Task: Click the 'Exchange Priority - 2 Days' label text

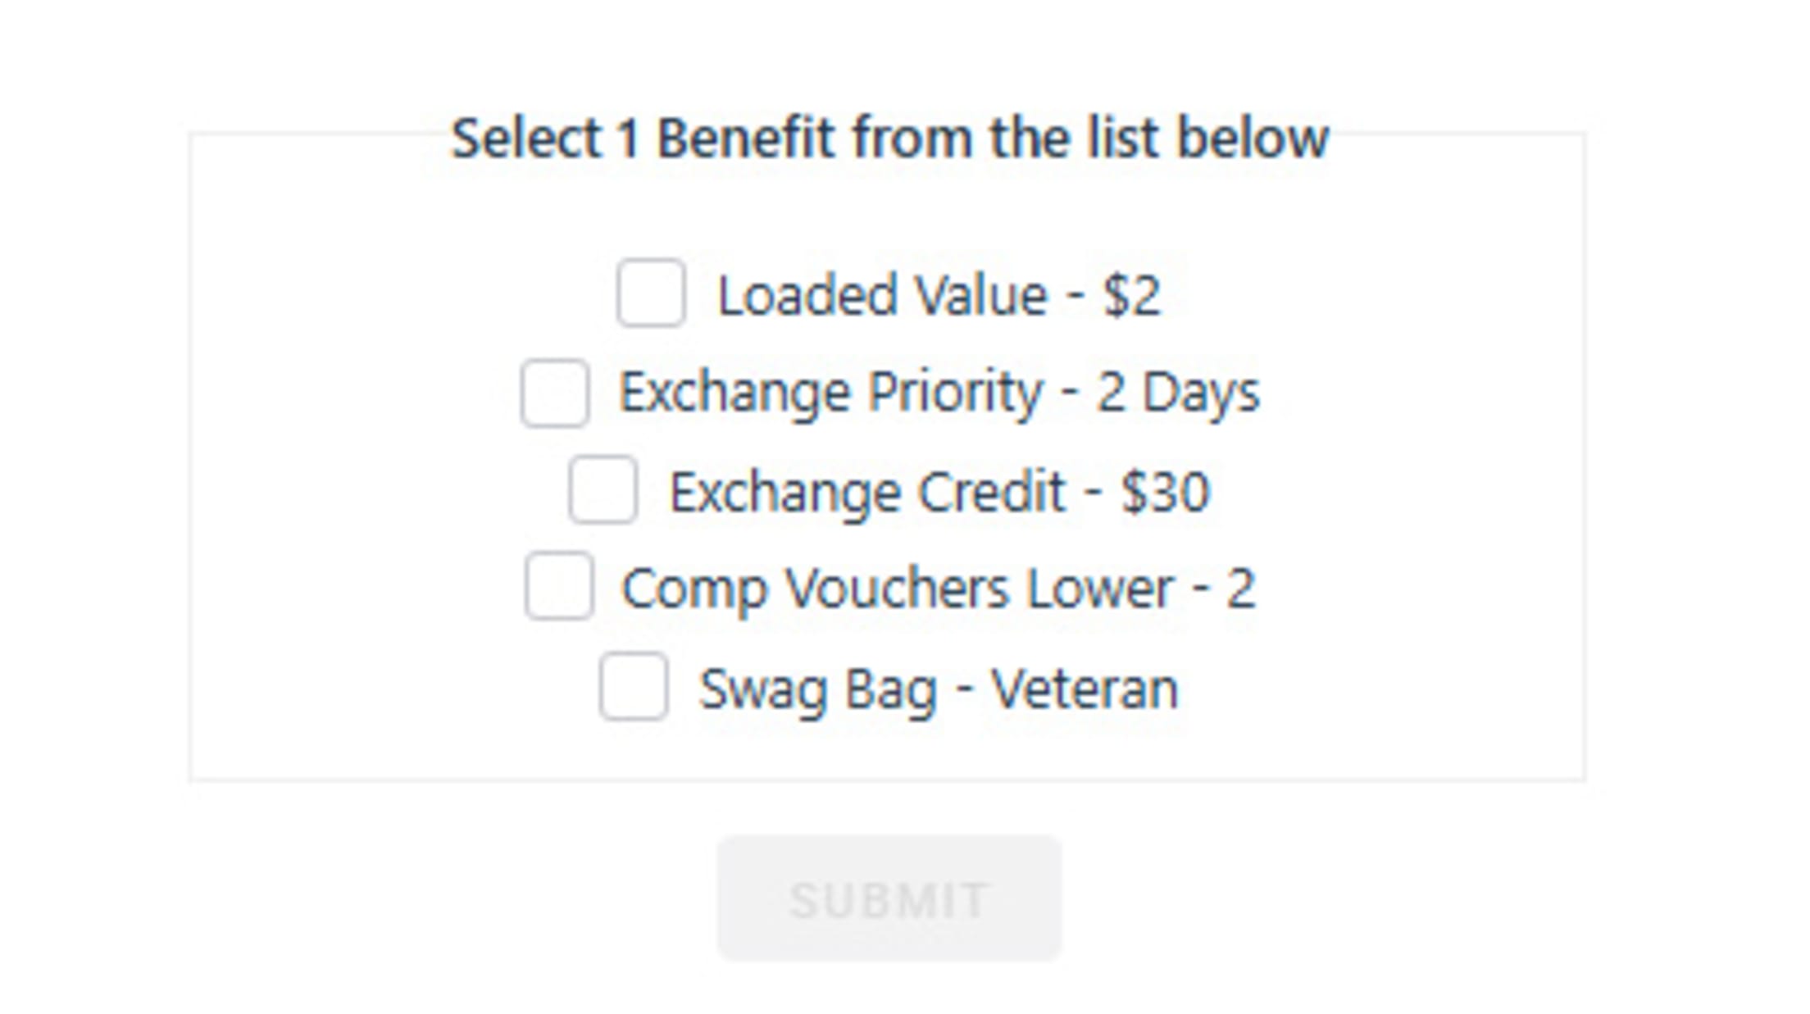Action: (x=939, y=393)
